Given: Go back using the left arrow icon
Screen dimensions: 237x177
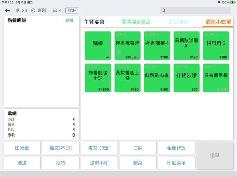Looking at the screenshot, I should pos(8,10).
